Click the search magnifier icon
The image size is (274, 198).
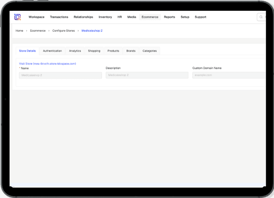pos(261,17)
